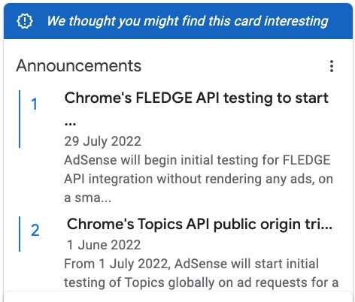Click the number 2 announcement marker
The image size is (355, 302).
(x=35, y=231)
